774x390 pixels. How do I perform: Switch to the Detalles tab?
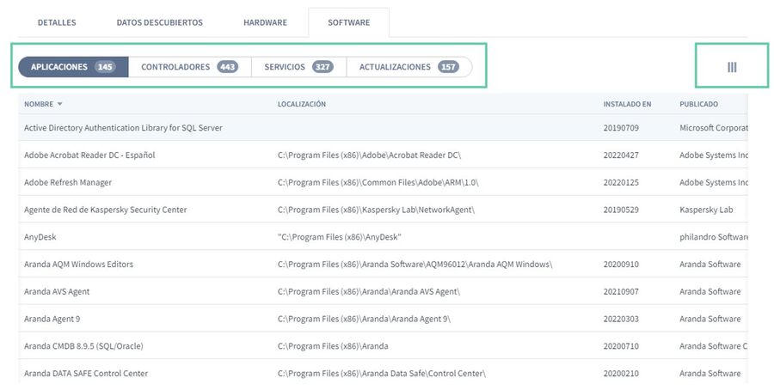point(57,21)
